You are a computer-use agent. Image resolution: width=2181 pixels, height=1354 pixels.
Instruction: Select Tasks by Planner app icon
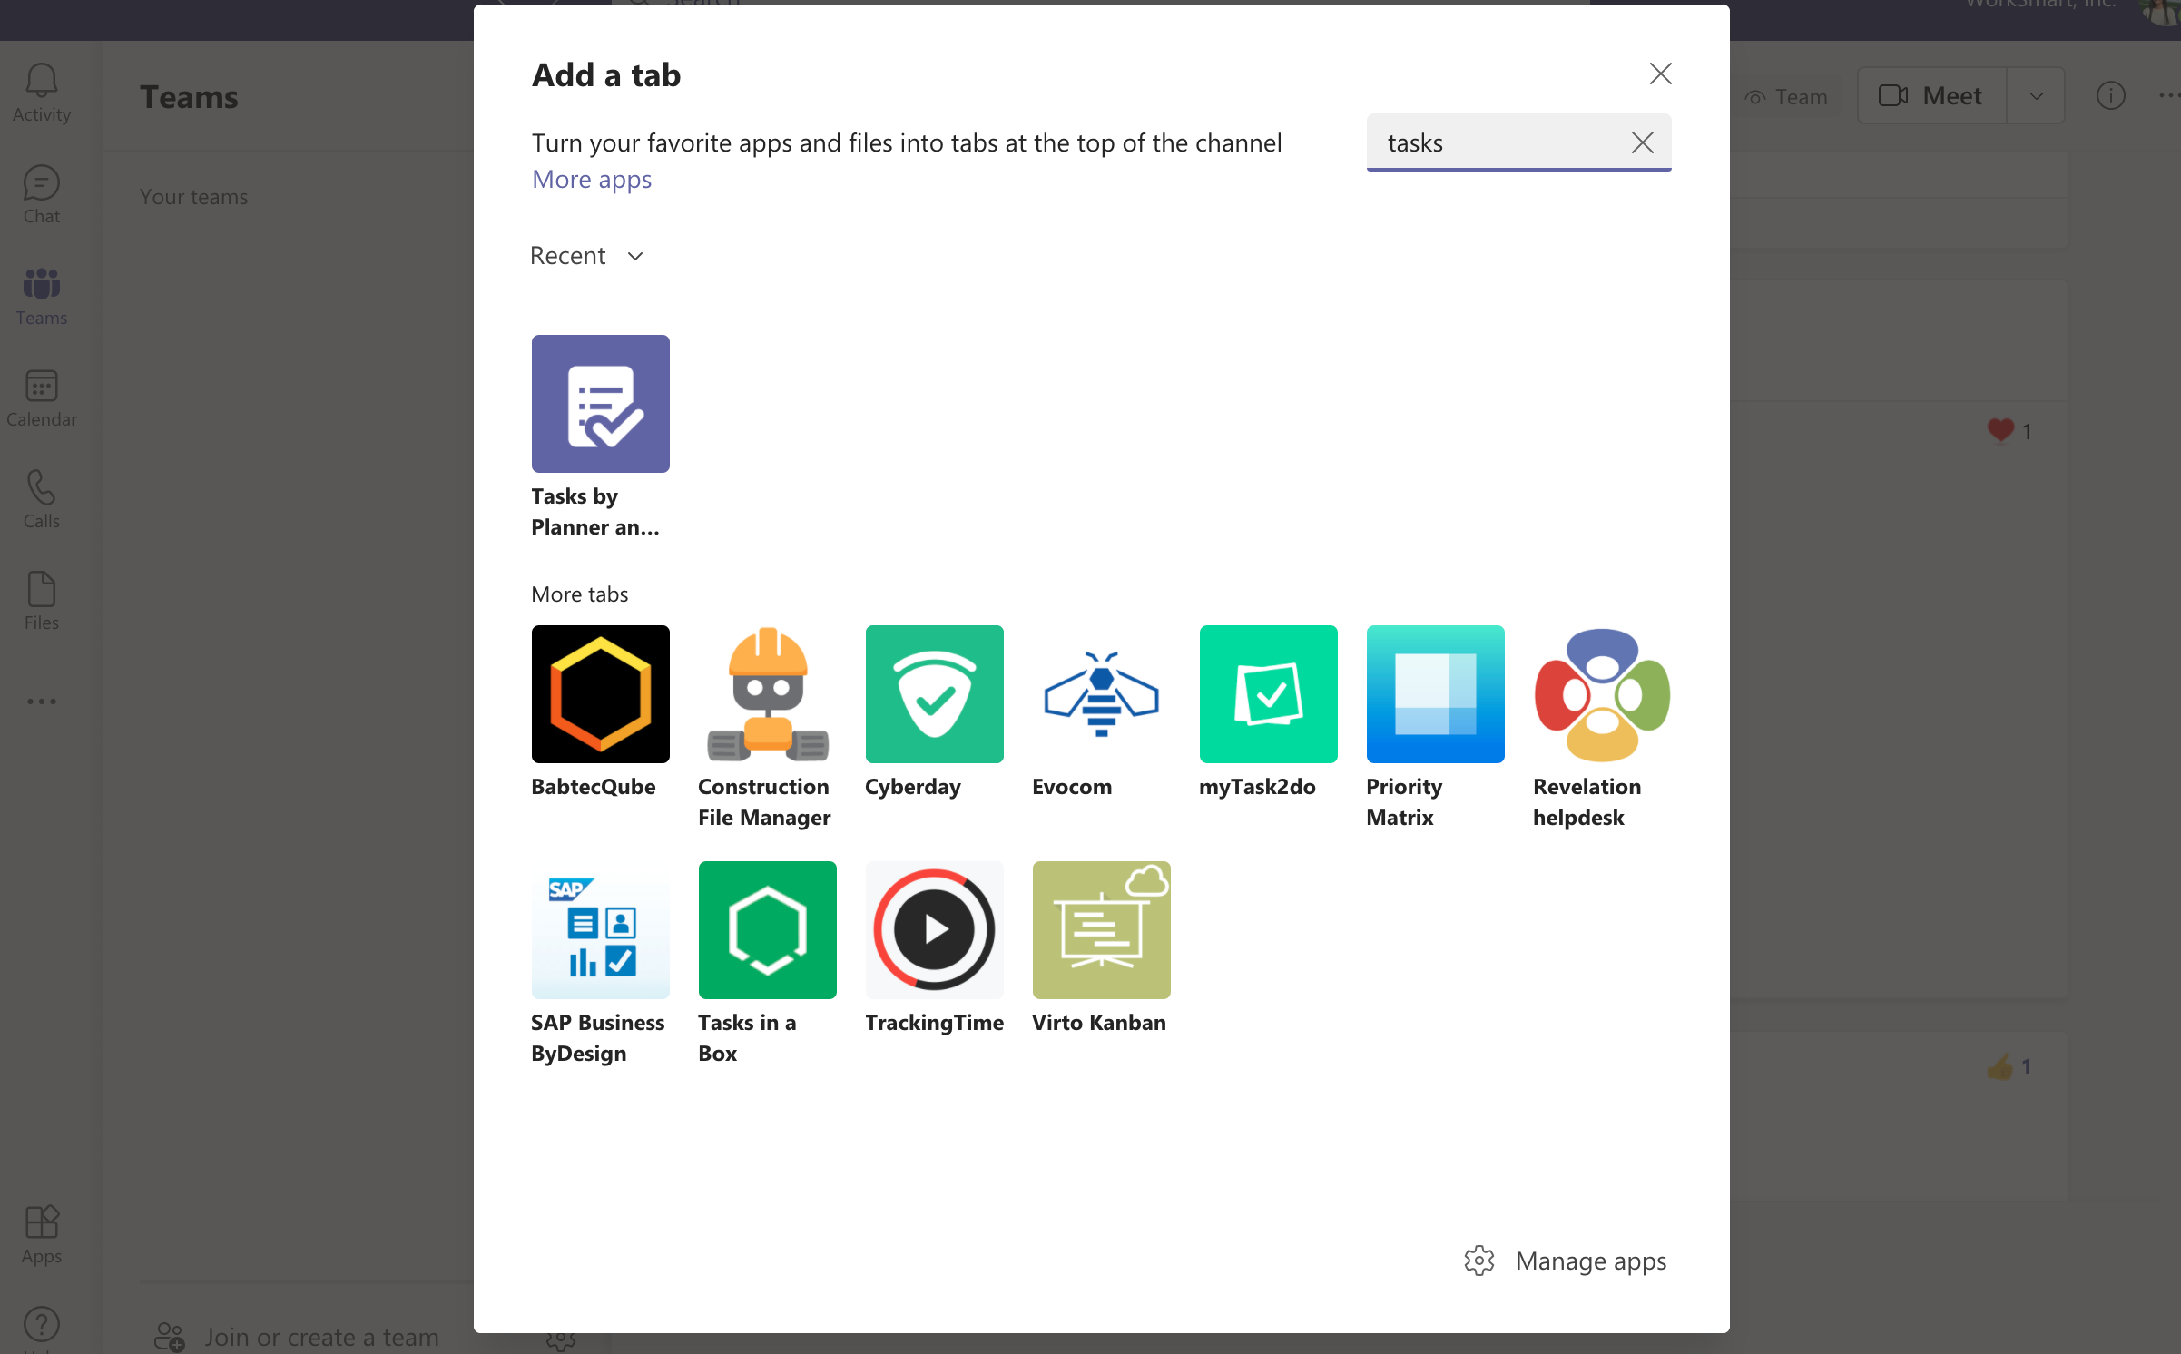(600, 404)
